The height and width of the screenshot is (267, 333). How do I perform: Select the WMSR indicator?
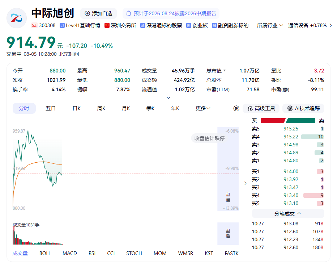coord(185,253)
